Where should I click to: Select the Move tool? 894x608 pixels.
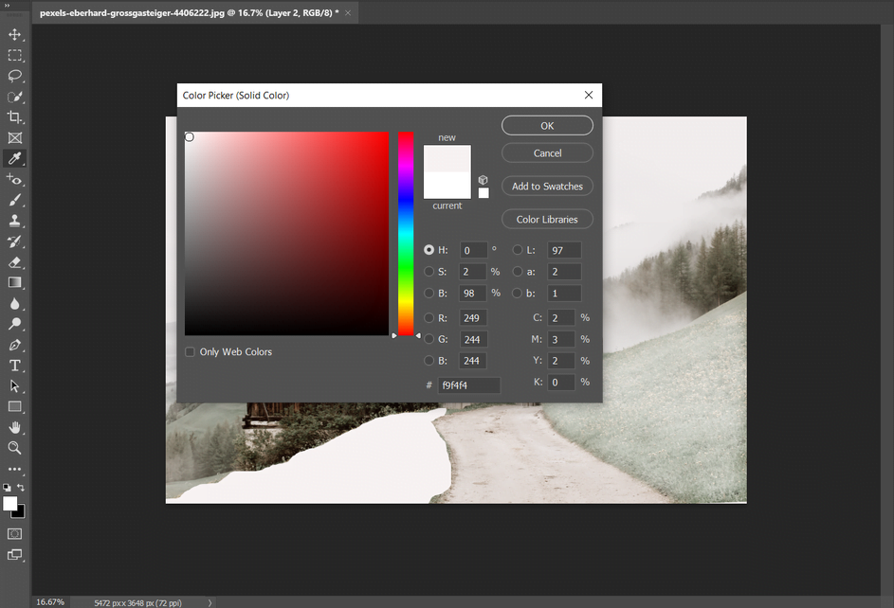click(x=14, y=34)
